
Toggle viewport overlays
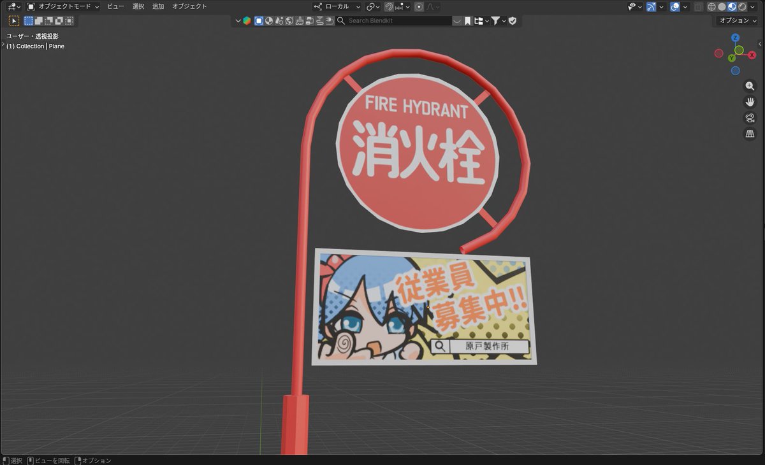tap(674, 6)
